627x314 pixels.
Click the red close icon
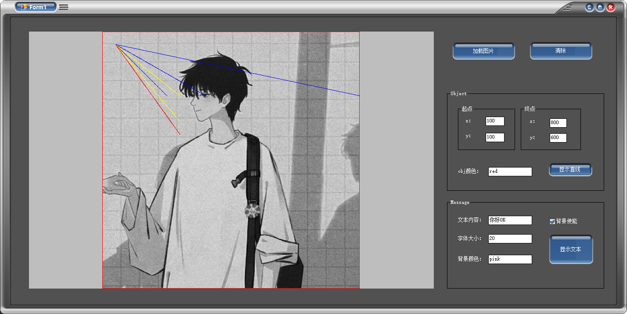[x=611, y=7]
